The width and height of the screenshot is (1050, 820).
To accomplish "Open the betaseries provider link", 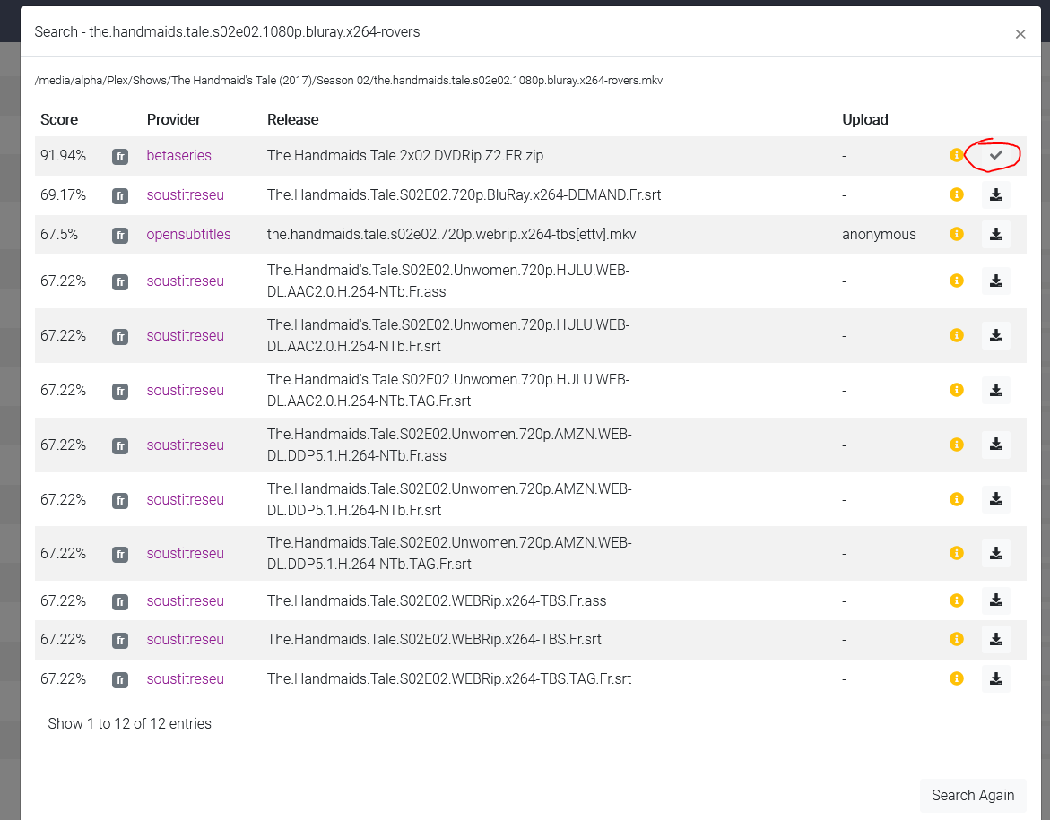I will [x=178, y=155].
